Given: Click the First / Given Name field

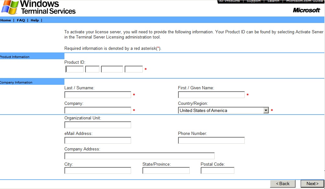Looking at the screenshot, I should click(211, 95).
